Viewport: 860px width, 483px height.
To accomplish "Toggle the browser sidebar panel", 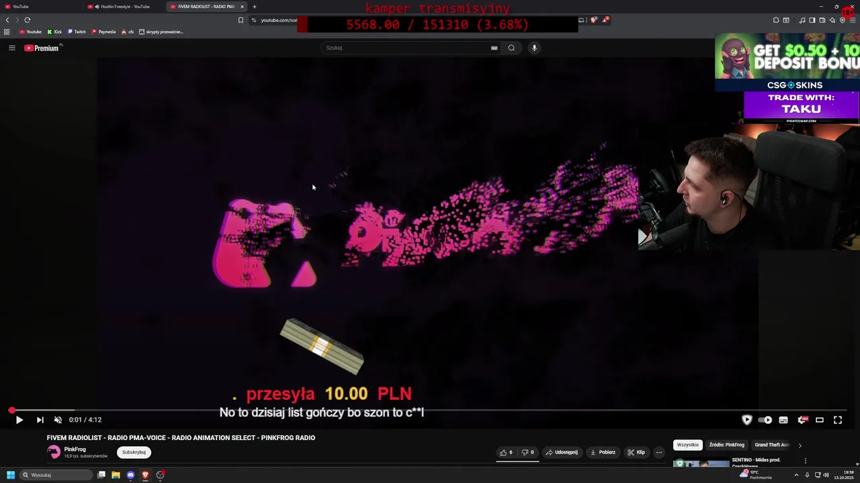I will [812, 20].
